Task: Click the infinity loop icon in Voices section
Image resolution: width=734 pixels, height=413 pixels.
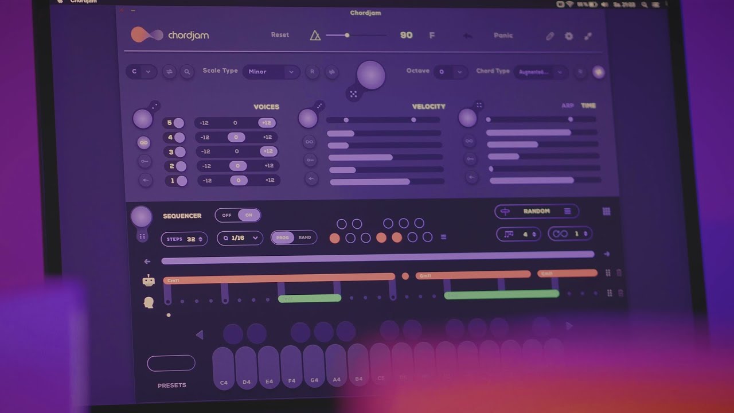Action: click(x=144, y=142)
